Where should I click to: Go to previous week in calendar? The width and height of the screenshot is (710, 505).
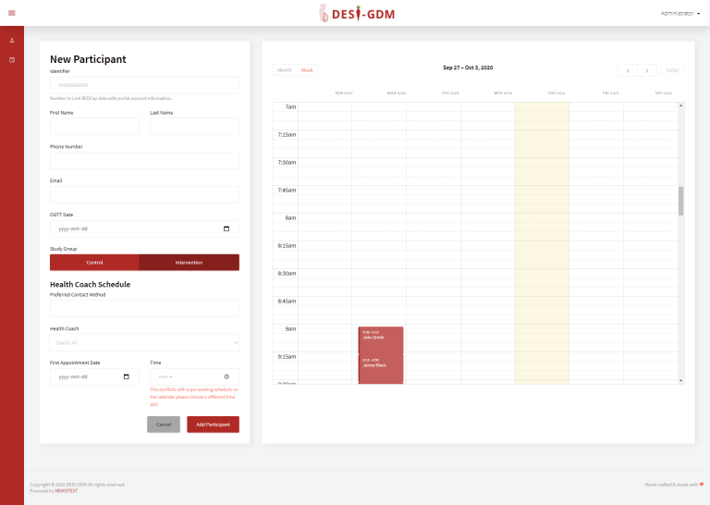[628, 70]
